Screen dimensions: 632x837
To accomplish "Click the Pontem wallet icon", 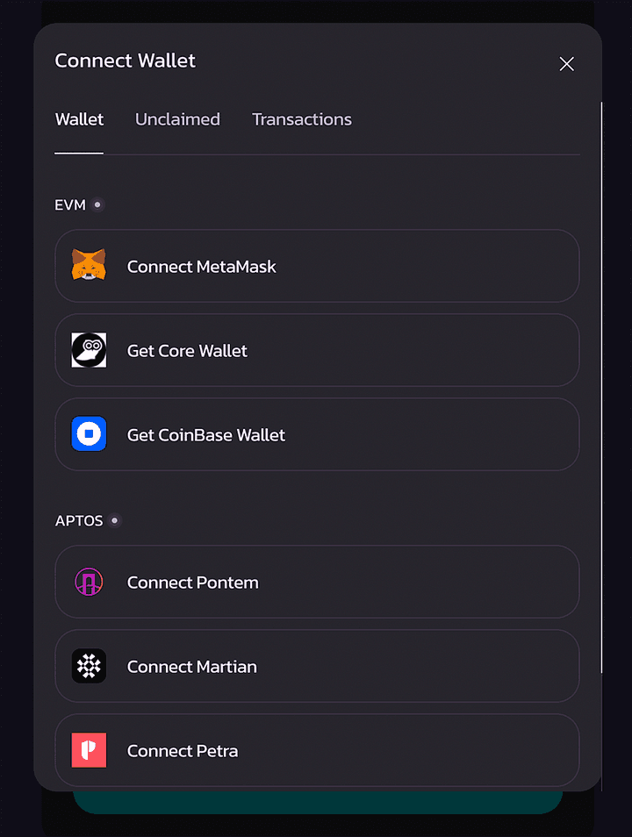I will 89,582.
